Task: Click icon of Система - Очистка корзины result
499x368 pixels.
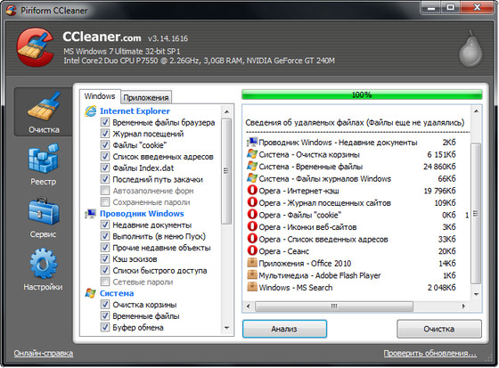Action: [252, 154]
